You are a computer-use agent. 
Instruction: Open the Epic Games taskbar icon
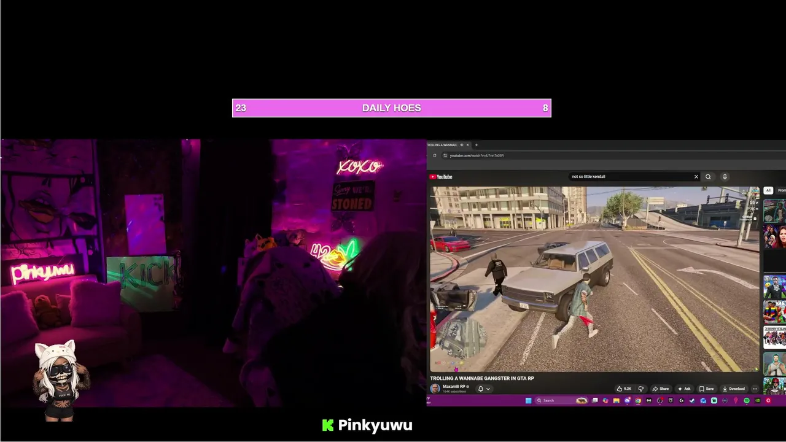(x=671, y=400)
